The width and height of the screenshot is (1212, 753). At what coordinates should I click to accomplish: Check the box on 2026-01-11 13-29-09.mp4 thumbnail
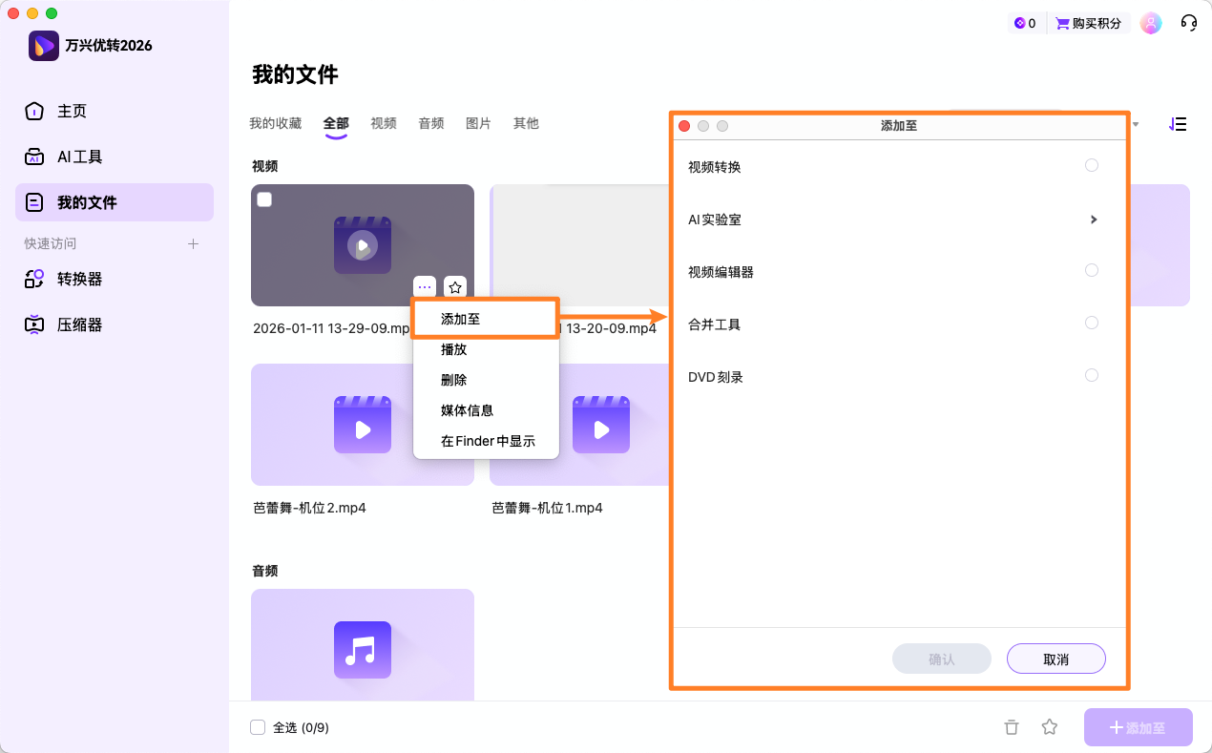[264, 199]
